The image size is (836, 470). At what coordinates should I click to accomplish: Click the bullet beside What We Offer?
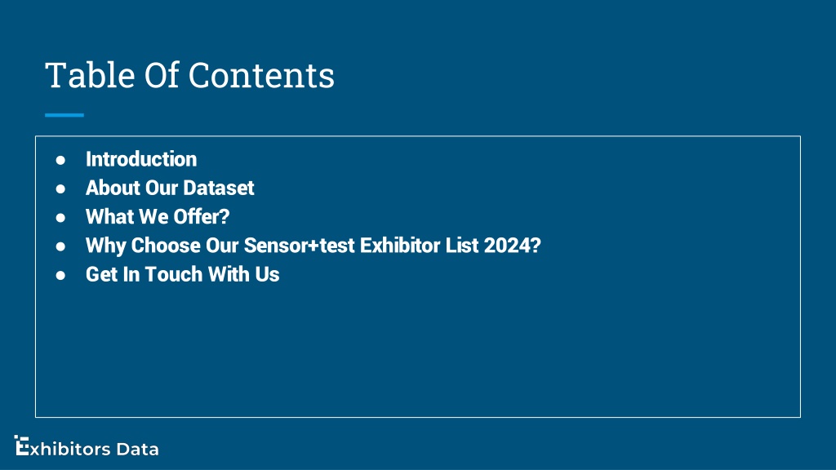[60, 217]
